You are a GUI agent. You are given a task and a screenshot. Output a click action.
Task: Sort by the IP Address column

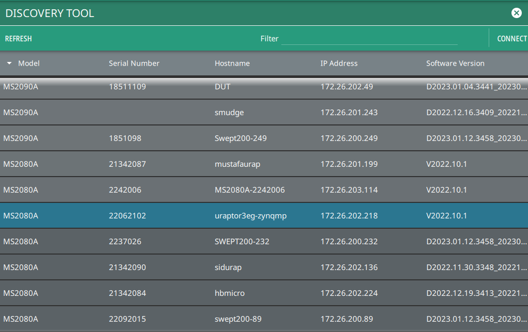pyautogui.click(x=339, y=64)
